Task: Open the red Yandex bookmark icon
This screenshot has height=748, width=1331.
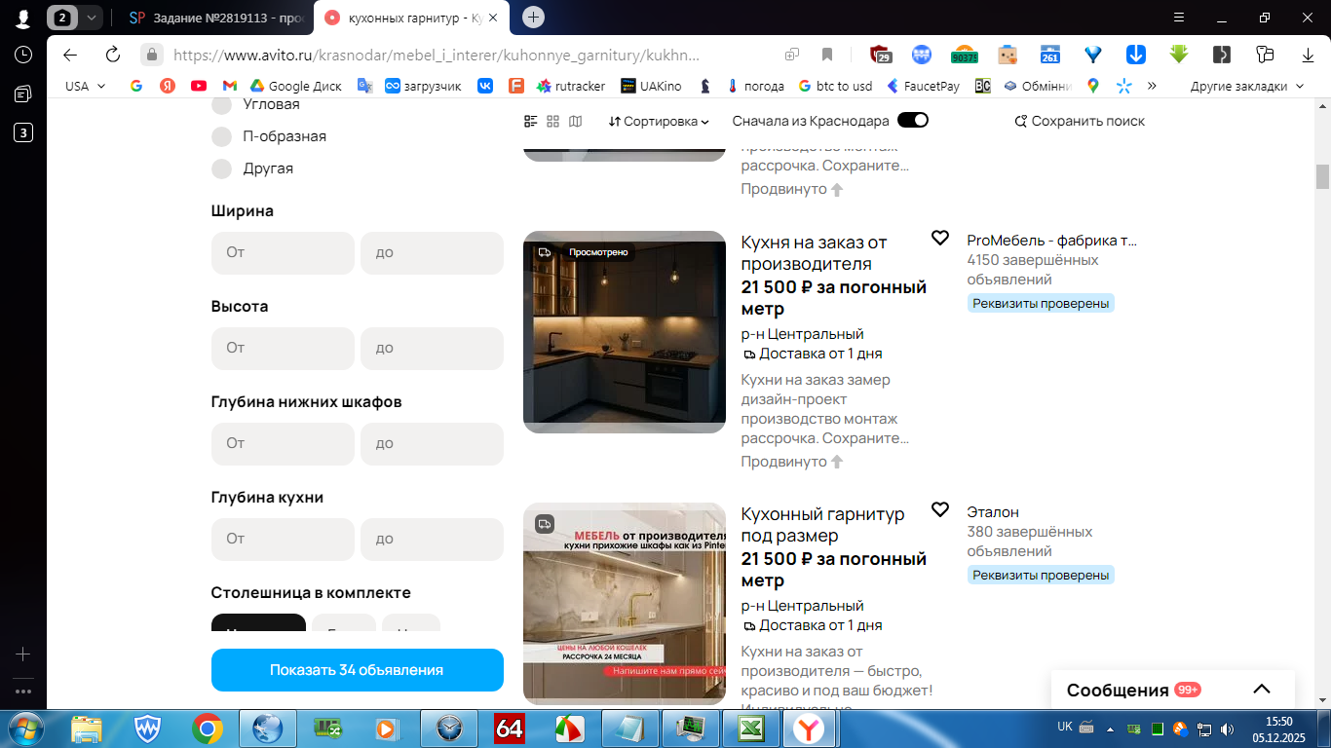Action: point(168,86)
